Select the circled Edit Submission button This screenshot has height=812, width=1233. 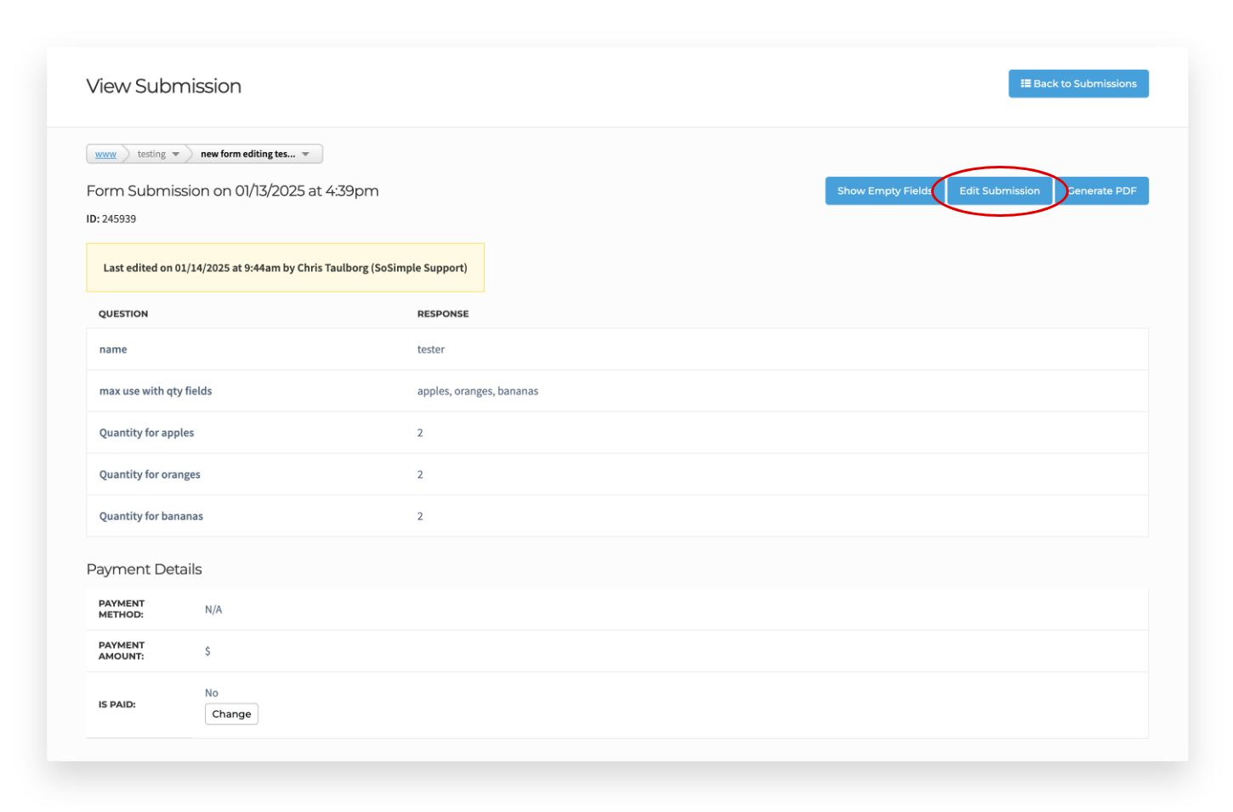pyautogui.click(x=1000, y=190)
